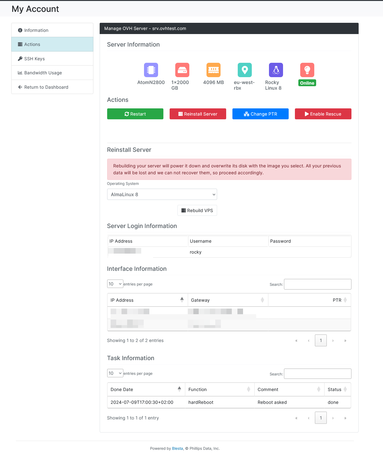Screen dimensions: 383x456
Task: Click the Reinstall Server button
Action: pyautogui.click(x=198, y=114)
